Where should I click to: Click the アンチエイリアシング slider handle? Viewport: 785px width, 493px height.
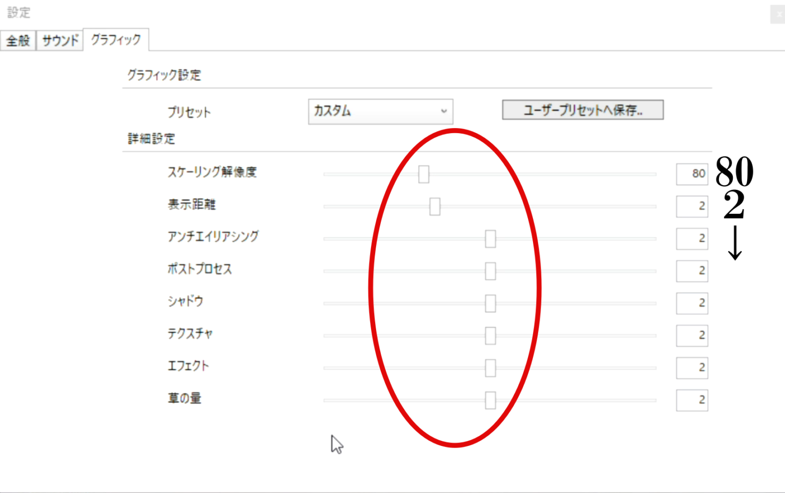(x=491, y=239)
